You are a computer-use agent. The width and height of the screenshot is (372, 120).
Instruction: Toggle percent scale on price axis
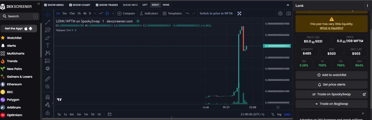coord(273,114)
